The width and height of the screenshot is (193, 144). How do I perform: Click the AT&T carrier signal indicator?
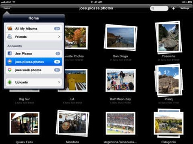pyautogui.click(x=6, y=2)
